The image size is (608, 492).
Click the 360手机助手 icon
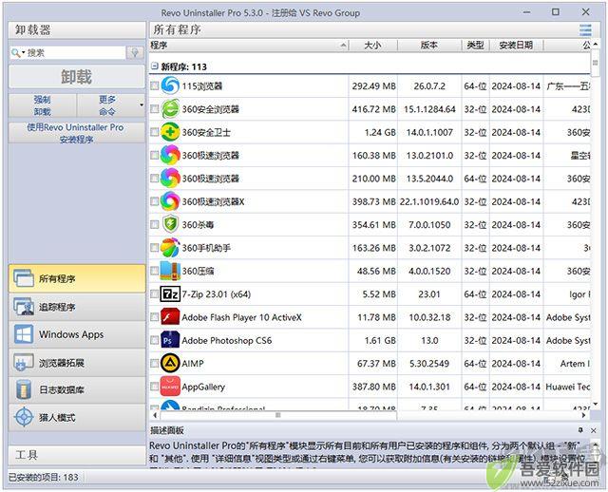(170, 248)
